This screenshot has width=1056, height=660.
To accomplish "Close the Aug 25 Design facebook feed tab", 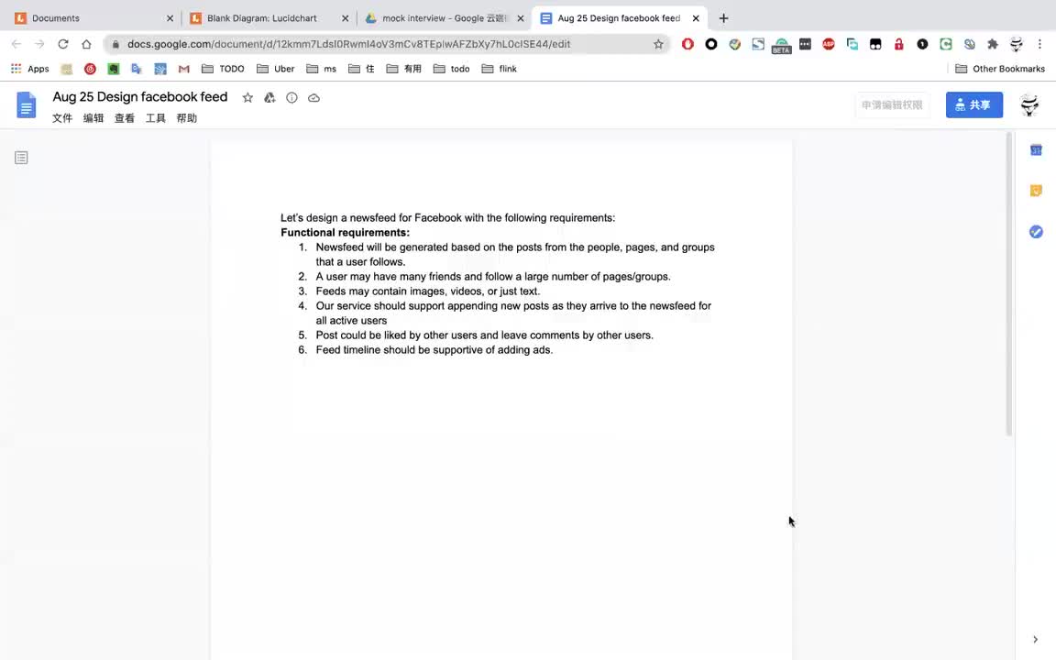I will coord(696,18).
